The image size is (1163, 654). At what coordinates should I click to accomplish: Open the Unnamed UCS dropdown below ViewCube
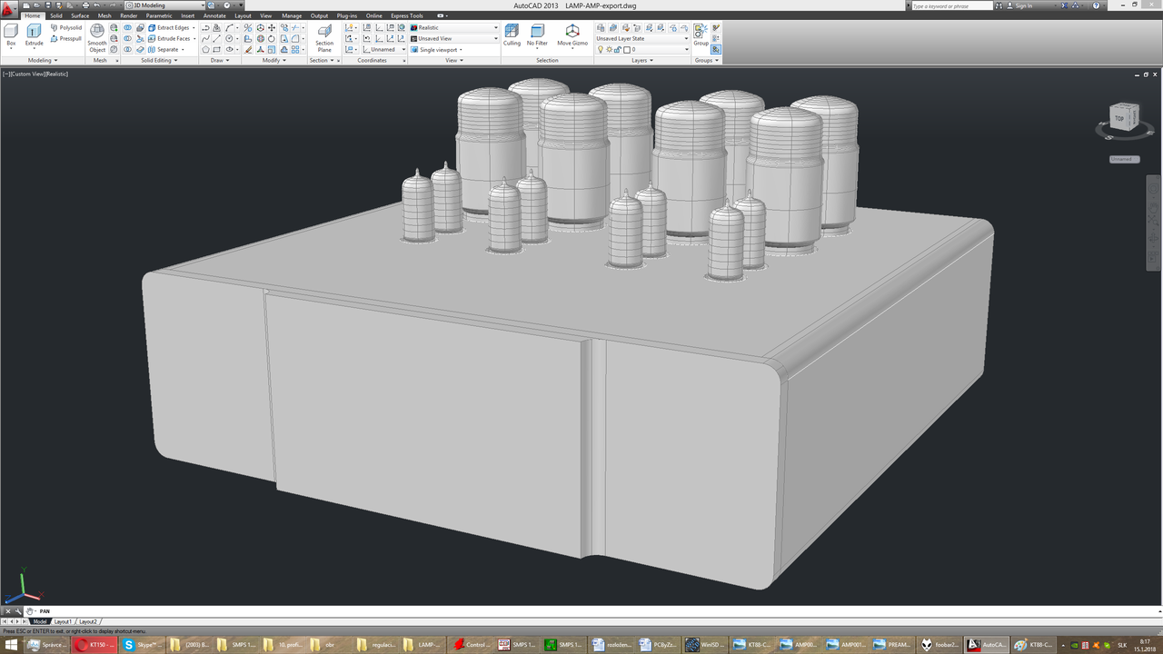click(x=1123, y=159)
